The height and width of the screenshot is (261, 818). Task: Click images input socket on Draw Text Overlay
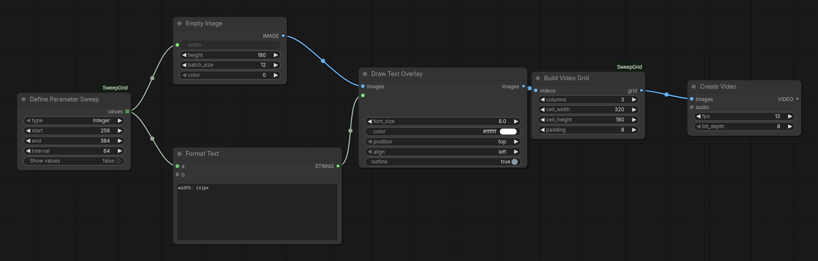363,87
